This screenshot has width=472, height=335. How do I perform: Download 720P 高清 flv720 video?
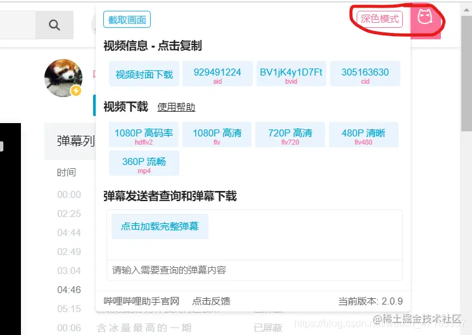(x=290, y=135)
